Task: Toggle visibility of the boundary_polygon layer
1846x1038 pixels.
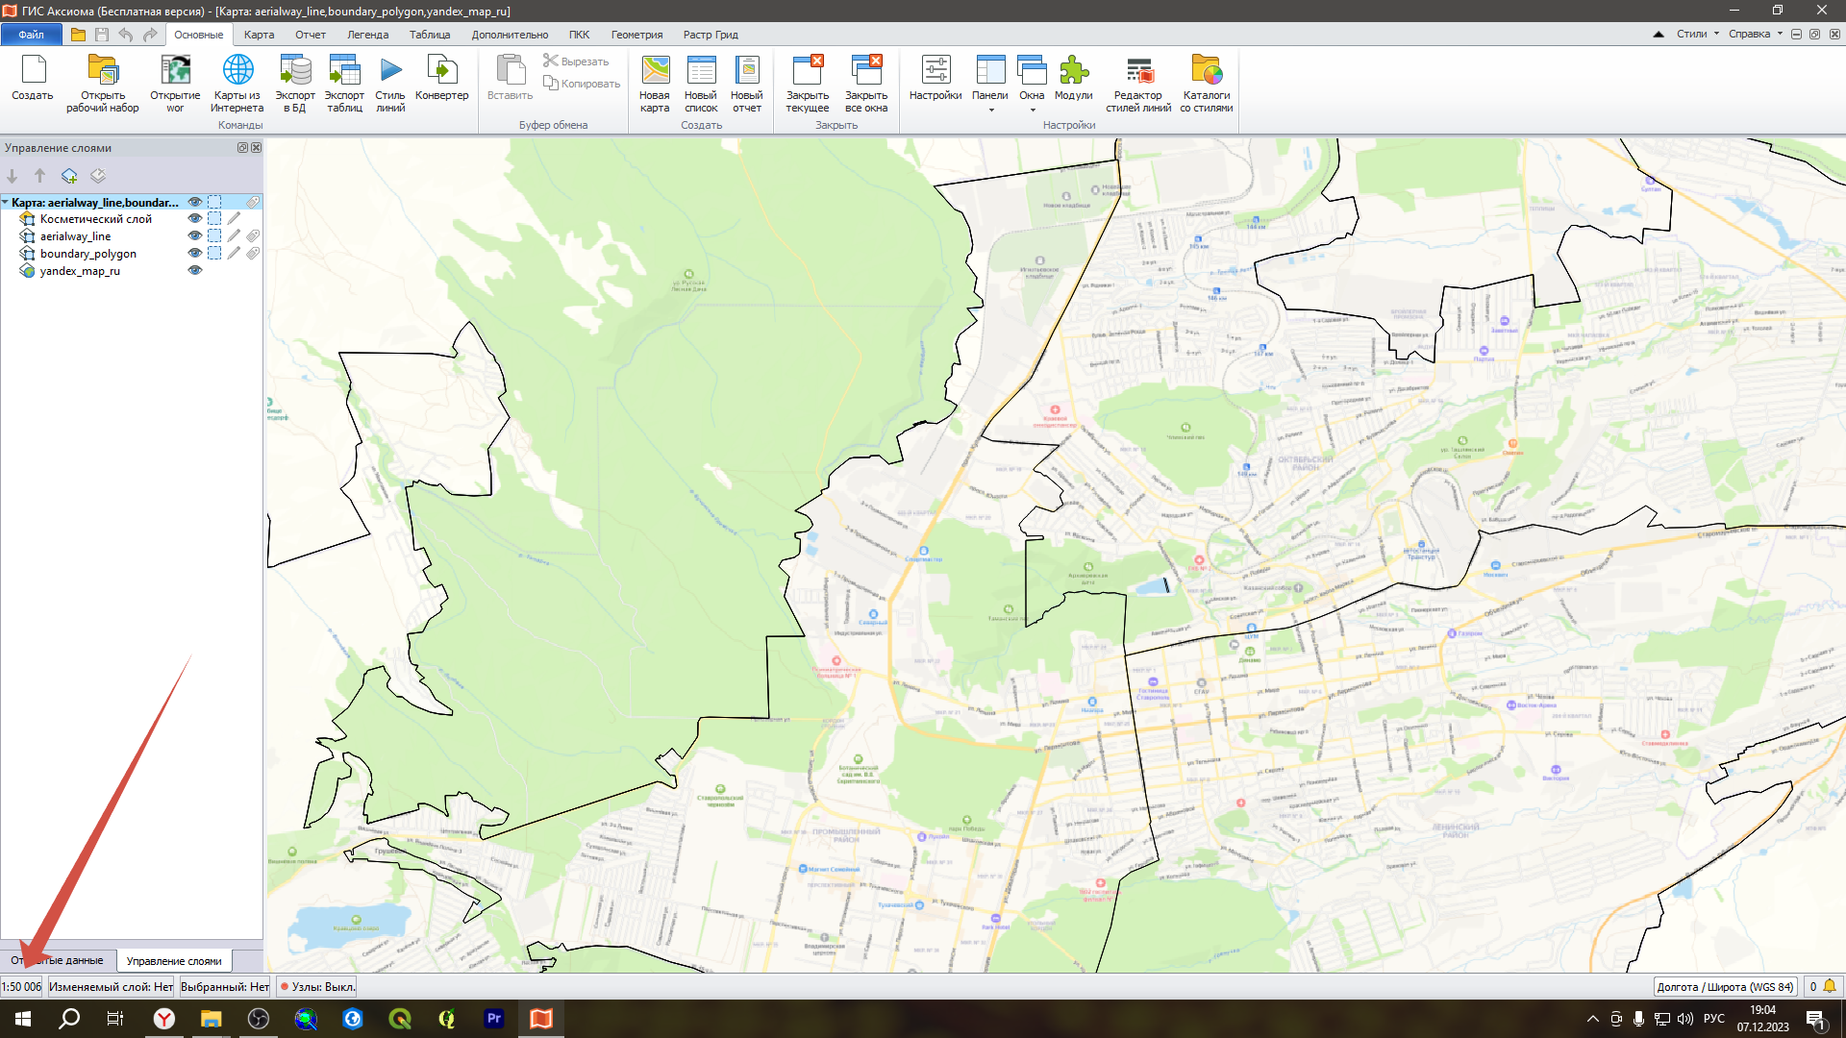Action: pos(195,254)
